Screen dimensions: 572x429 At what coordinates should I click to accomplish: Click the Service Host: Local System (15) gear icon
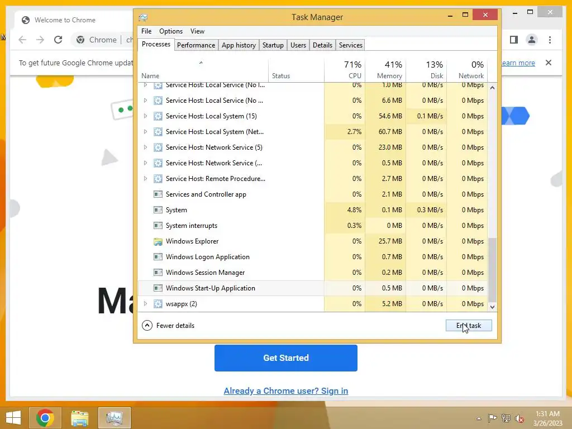pyautogui.click(x=158, y=116)
